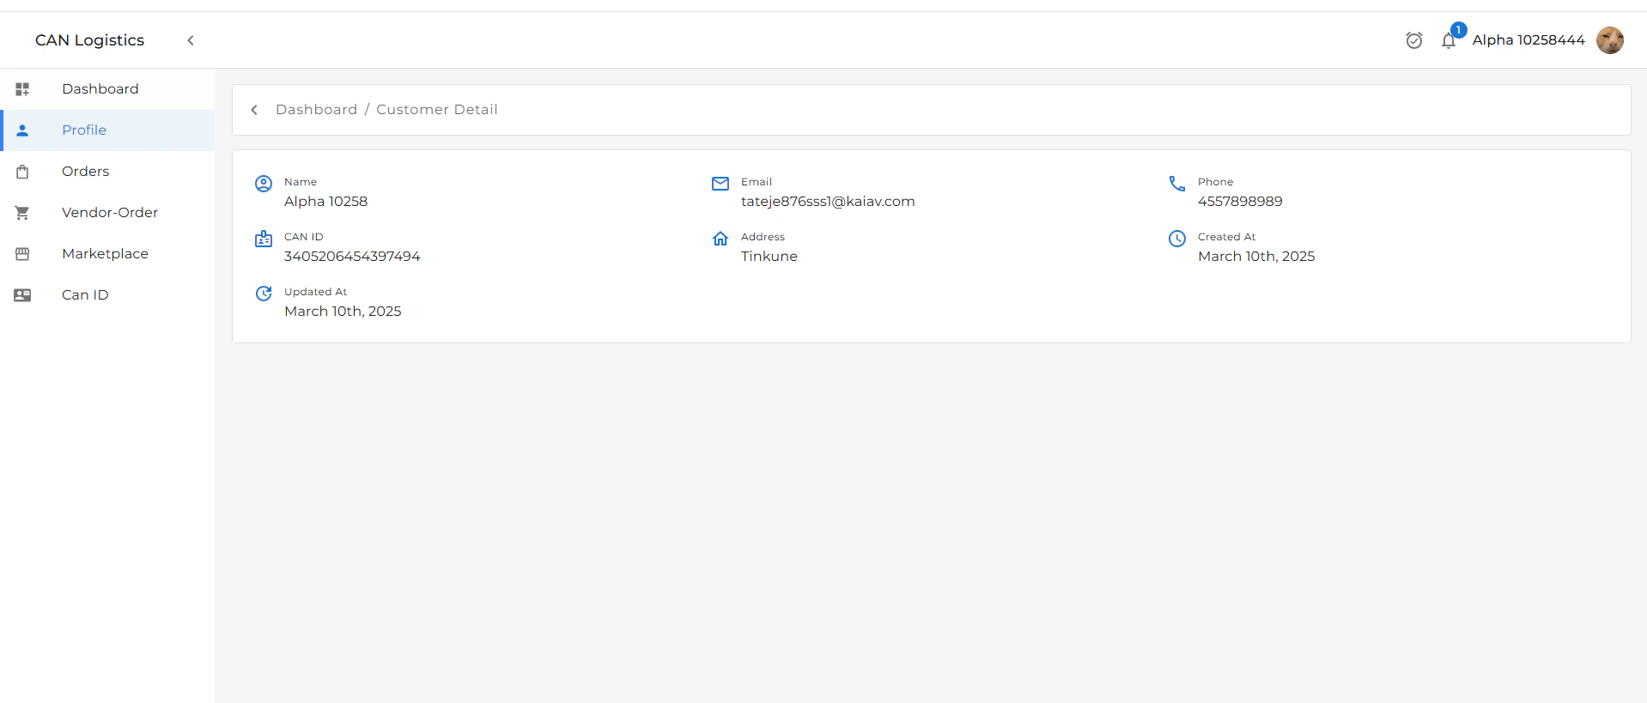Screen dimensions: 1647x703
Task: Click the Address home icon
Action: pos(720,239)
